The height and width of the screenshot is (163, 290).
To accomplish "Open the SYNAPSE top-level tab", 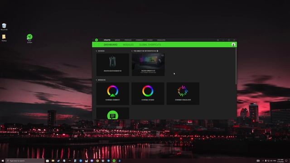I will pyautogui.click(x=107, y=40).
